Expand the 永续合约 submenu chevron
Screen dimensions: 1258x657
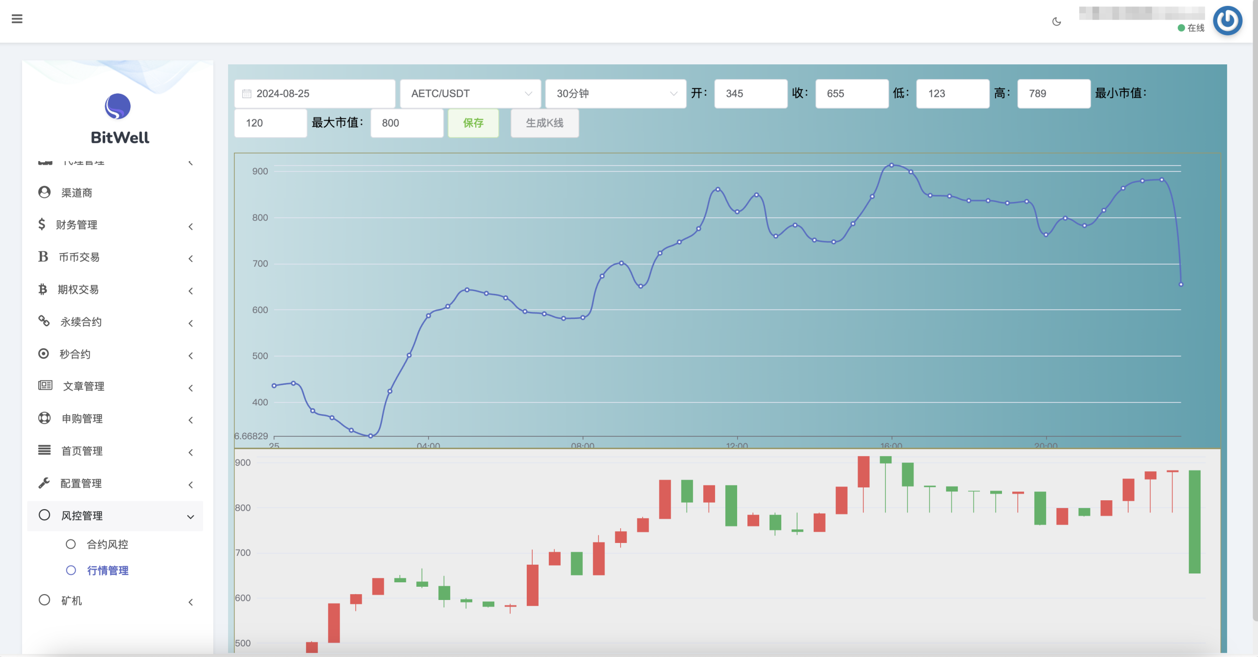pyautogui.click(x=191, y=323)
